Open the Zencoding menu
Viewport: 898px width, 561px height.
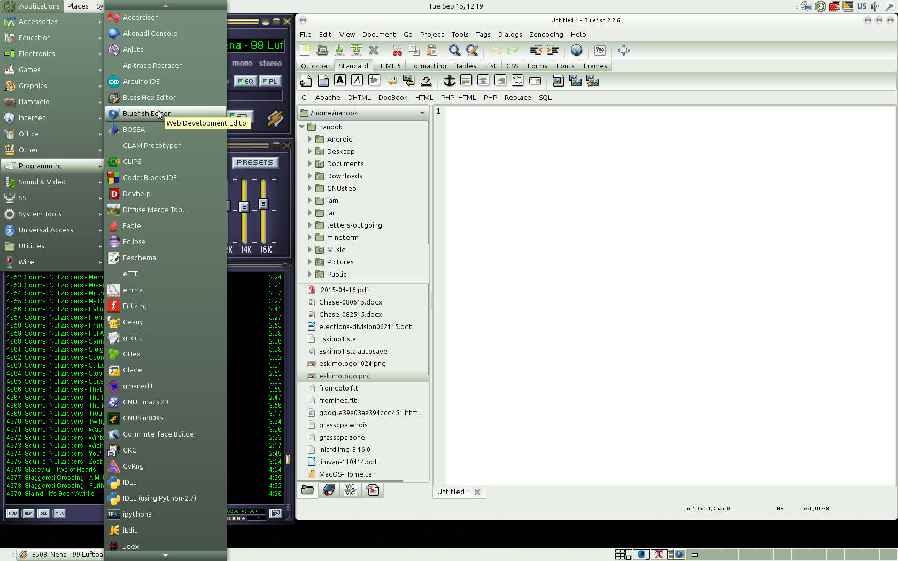click(546, 34)
